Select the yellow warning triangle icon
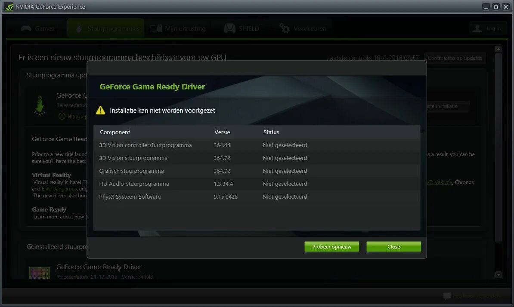The height and width of the screenshot is (307, 514). tap(101, 111)
